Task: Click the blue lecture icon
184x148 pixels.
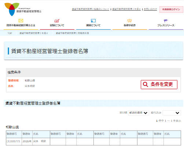Action: pos(93,20)
